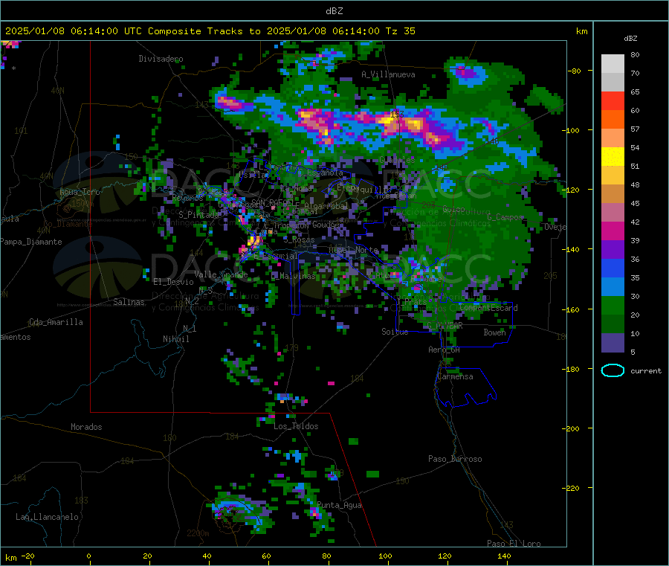Screen dimensions: 669x566
Task: Click the 'Paso_El_Loro' map label
Action: click(x=514, y=544)
